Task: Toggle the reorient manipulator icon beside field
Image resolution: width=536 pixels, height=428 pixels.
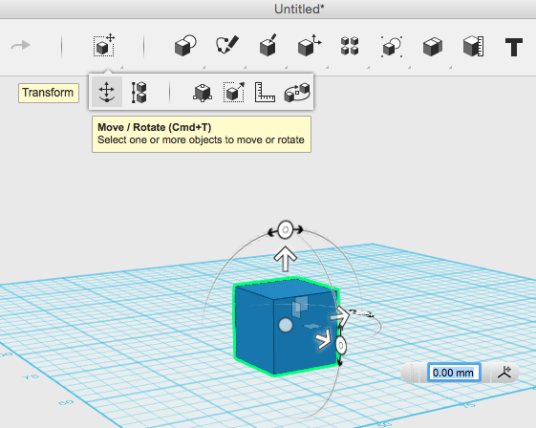Action: pos(504,373)
